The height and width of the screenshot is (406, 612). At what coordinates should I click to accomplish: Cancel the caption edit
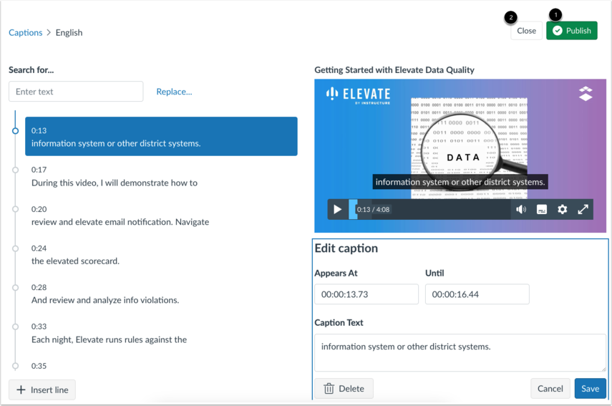[550, 388]
